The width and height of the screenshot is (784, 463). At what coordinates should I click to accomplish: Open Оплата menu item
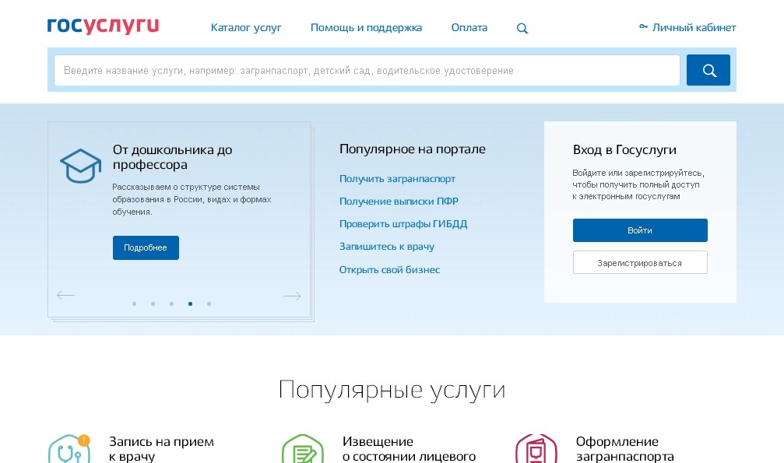pos(469,27)
